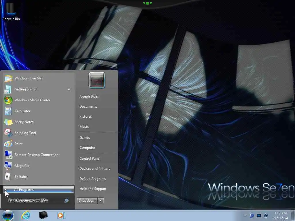
Task: Expand All Programs list
Action: click(x=38, y=190)
